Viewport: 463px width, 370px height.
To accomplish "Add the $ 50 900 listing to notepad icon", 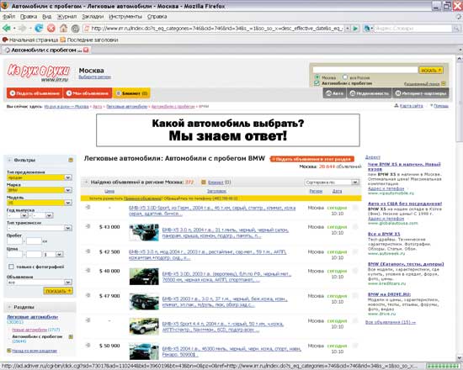I will pyautogui.click(x=88, y=346).
